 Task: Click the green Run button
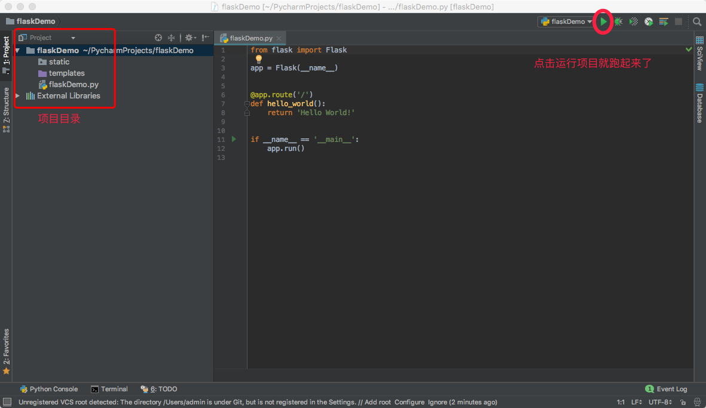click(604, 21)
